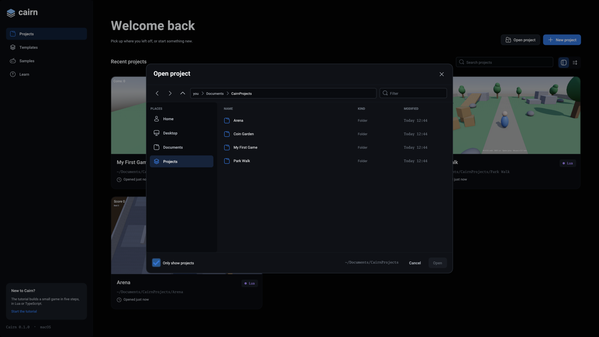The width and height of the screenshot is (599, 337).
Task: Toggle the Only show projects checkbox
Action: click(156, 263)
